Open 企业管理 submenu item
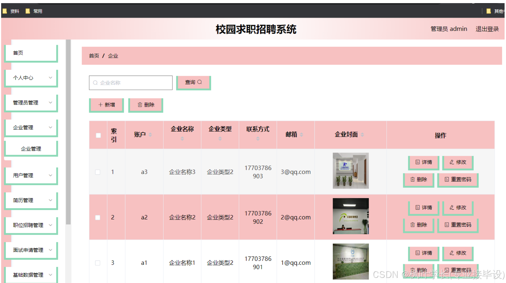The height and width of the screenshot is (283, 506). point(31,149)
